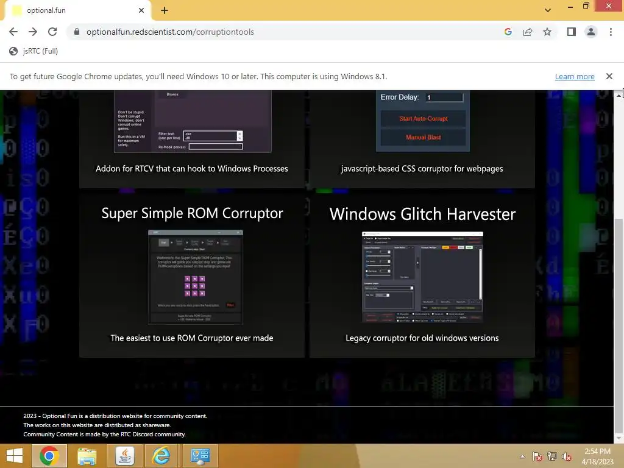This screenshot has height=468, width=624.
Task: Open Super Simple ROM Corruptor screenshot
Action: [196, 277]
